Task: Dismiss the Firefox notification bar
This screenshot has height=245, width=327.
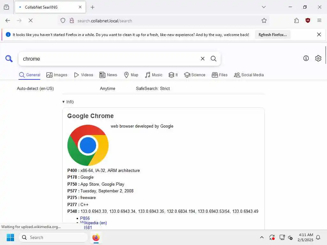Action: pyautogui.click(x=319, y=34)
